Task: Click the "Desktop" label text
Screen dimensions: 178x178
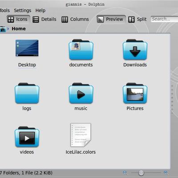Action: 27,65
